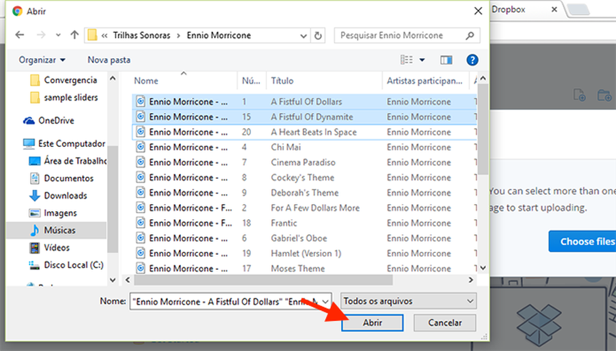
Task: Select the Gabriel's Oboe file row
Action: [x=304, y=238]
